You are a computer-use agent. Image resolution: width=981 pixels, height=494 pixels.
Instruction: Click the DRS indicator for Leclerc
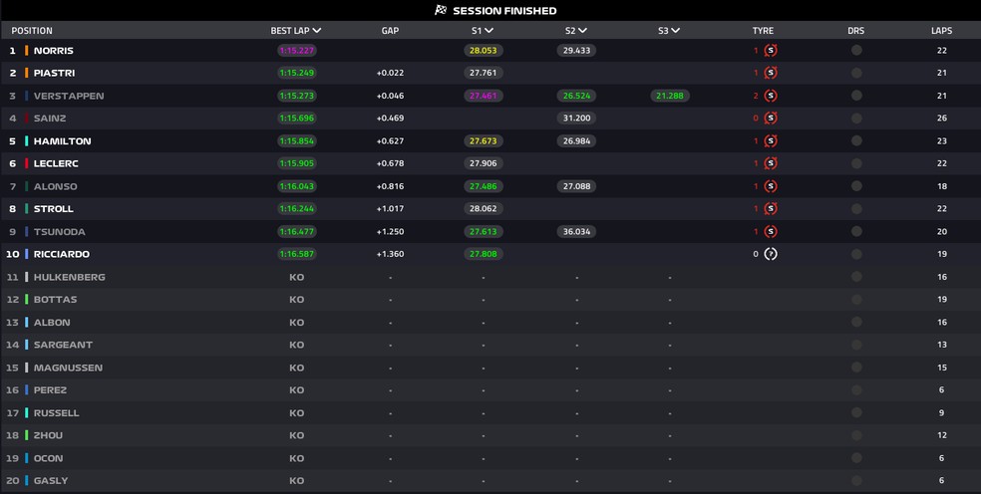pos(856,163)
